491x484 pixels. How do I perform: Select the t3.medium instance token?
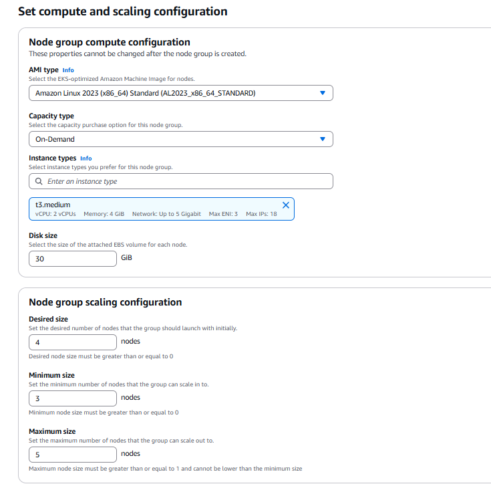(161, 209)
